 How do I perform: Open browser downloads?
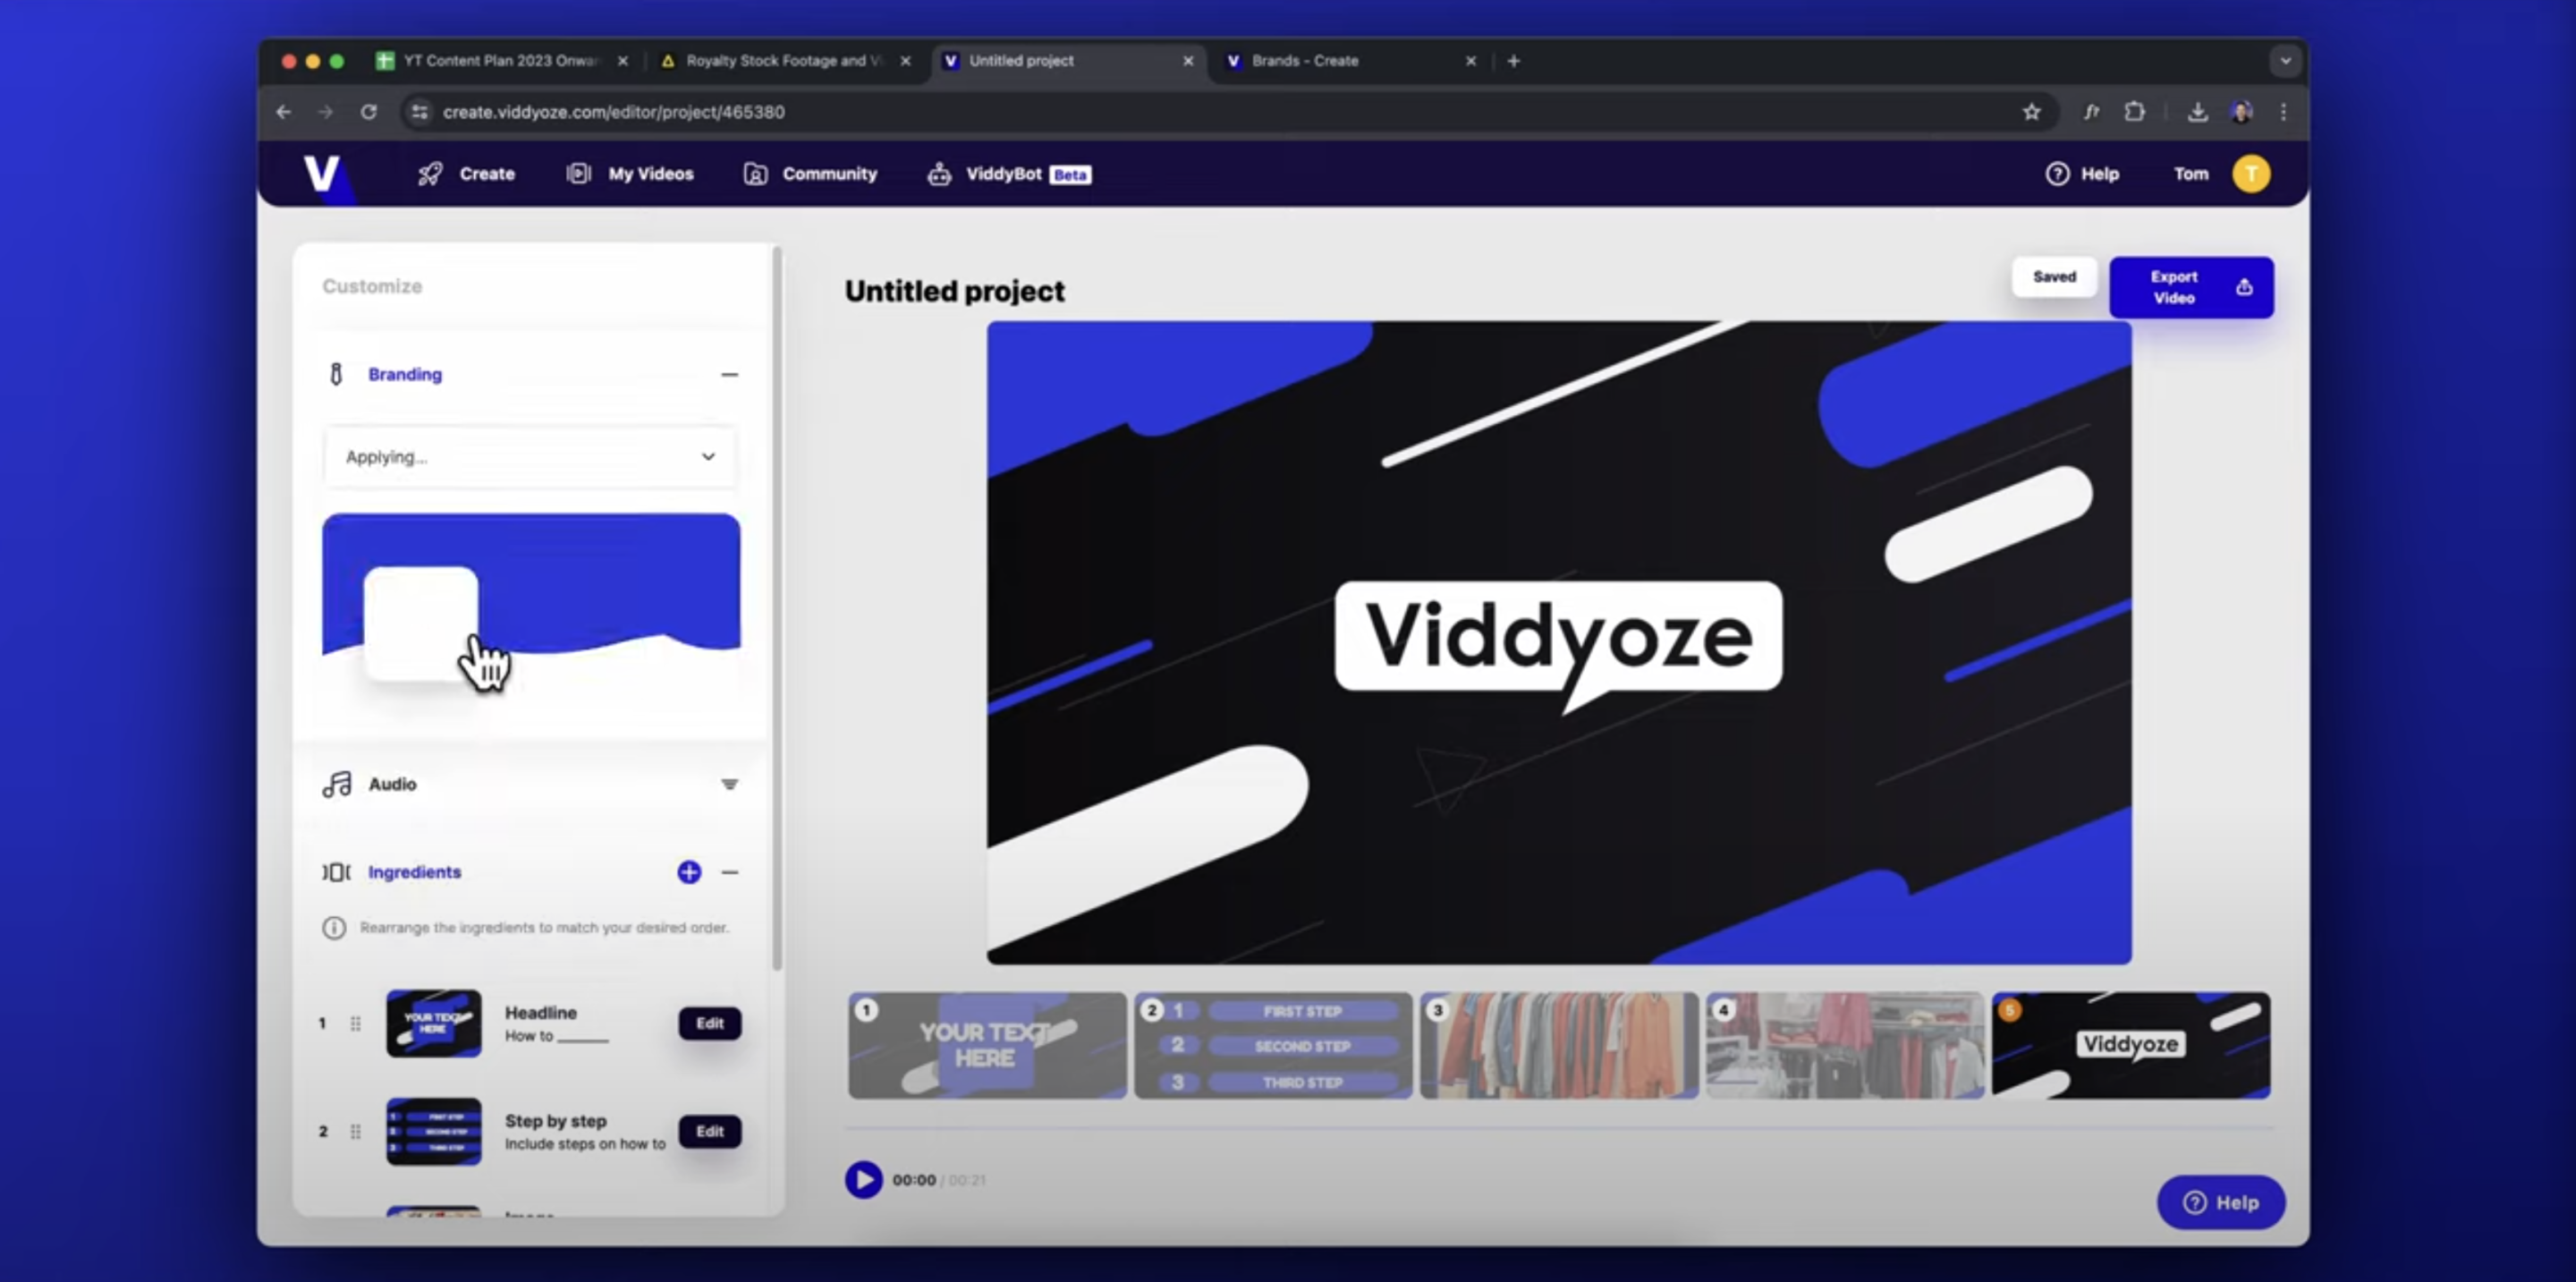pos(2197,112)
